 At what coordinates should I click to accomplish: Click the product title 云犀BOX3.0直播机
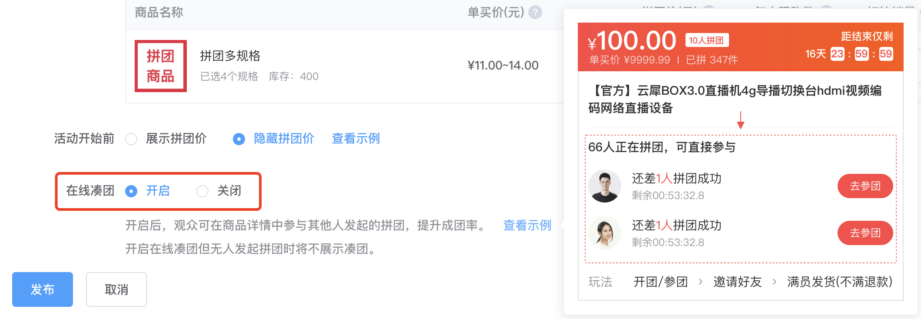pyautogui.click(x=735, y=99)
